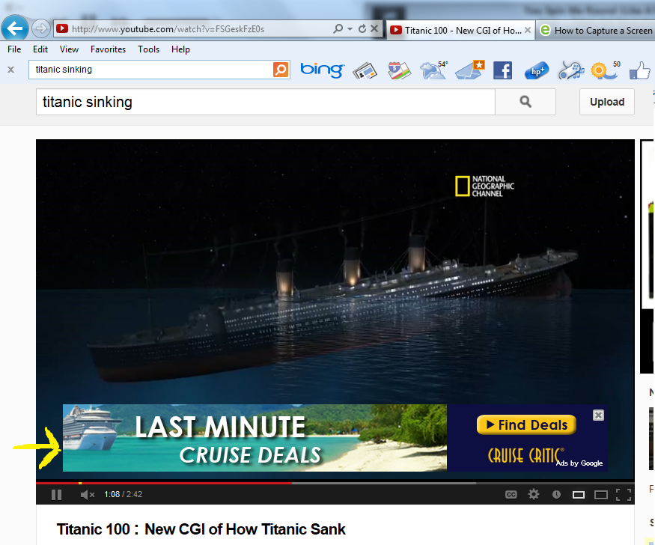The image size is (655, 545).
Task: Click the Cruise Critic logo in the ad
Action: pyautogui.click(x=525, y=455)
